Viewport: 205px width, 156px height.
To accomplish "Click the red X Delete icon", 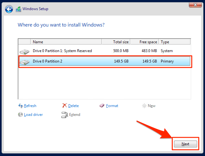I will (x=64, y=106).
